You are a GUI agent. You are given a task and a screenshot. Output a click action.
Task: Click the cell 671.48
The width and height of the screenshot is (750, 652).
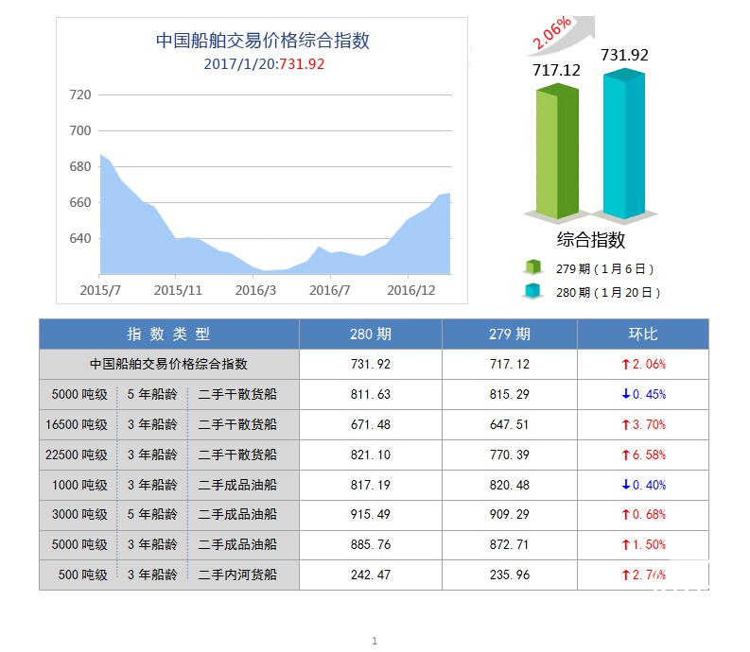(x=371, y=424)
